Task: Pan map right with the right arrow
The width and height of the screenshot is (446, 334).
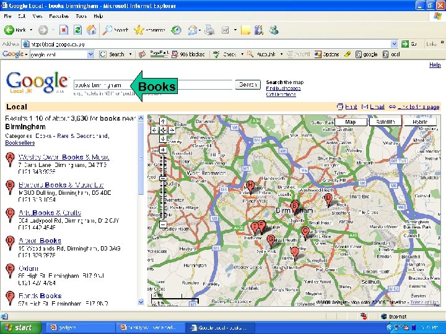Action: (x=172, y=131)
